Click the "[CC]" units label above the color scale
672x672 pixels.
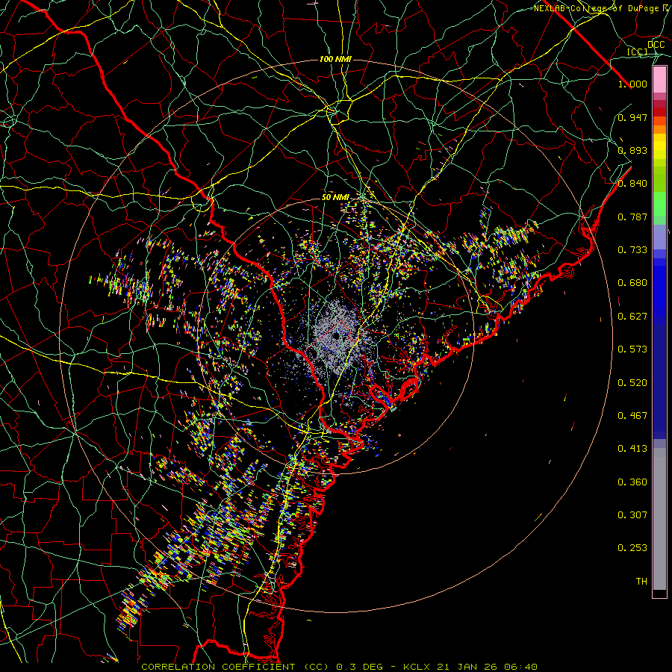(638, 52)
